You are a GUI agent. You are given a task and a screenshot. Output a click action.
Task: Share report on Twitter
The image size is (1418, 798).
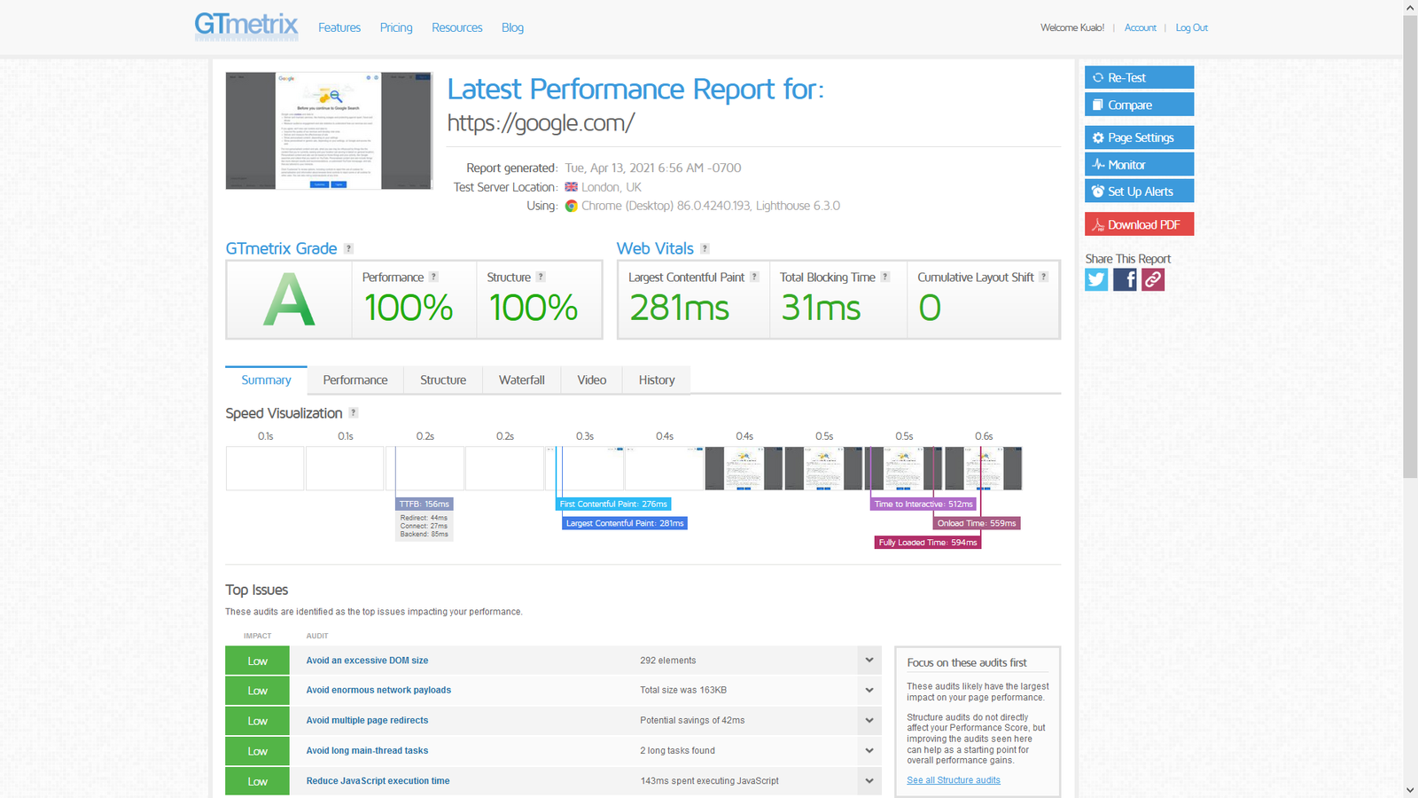(1096, 279)
